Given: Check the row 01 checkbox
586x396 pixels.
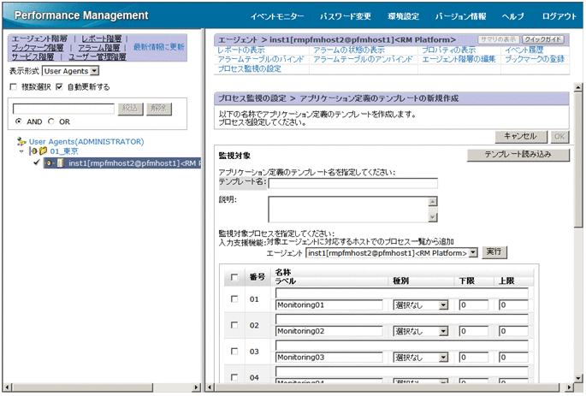Looking at the screenshot, I should pyautogui.click(x=234, y=298).
